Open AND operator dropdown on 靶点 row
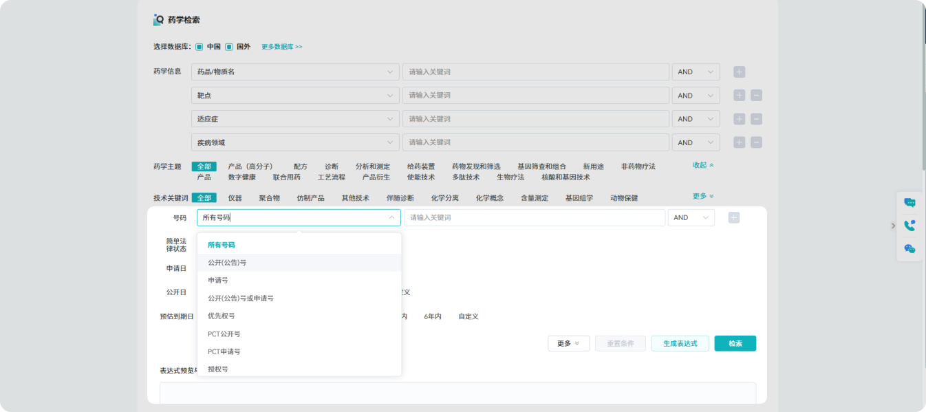Screen dimensions: 926x412 [696, 96]
